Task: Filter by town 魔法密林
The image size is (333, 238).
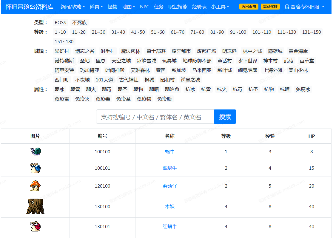Action: pos(131,51)
